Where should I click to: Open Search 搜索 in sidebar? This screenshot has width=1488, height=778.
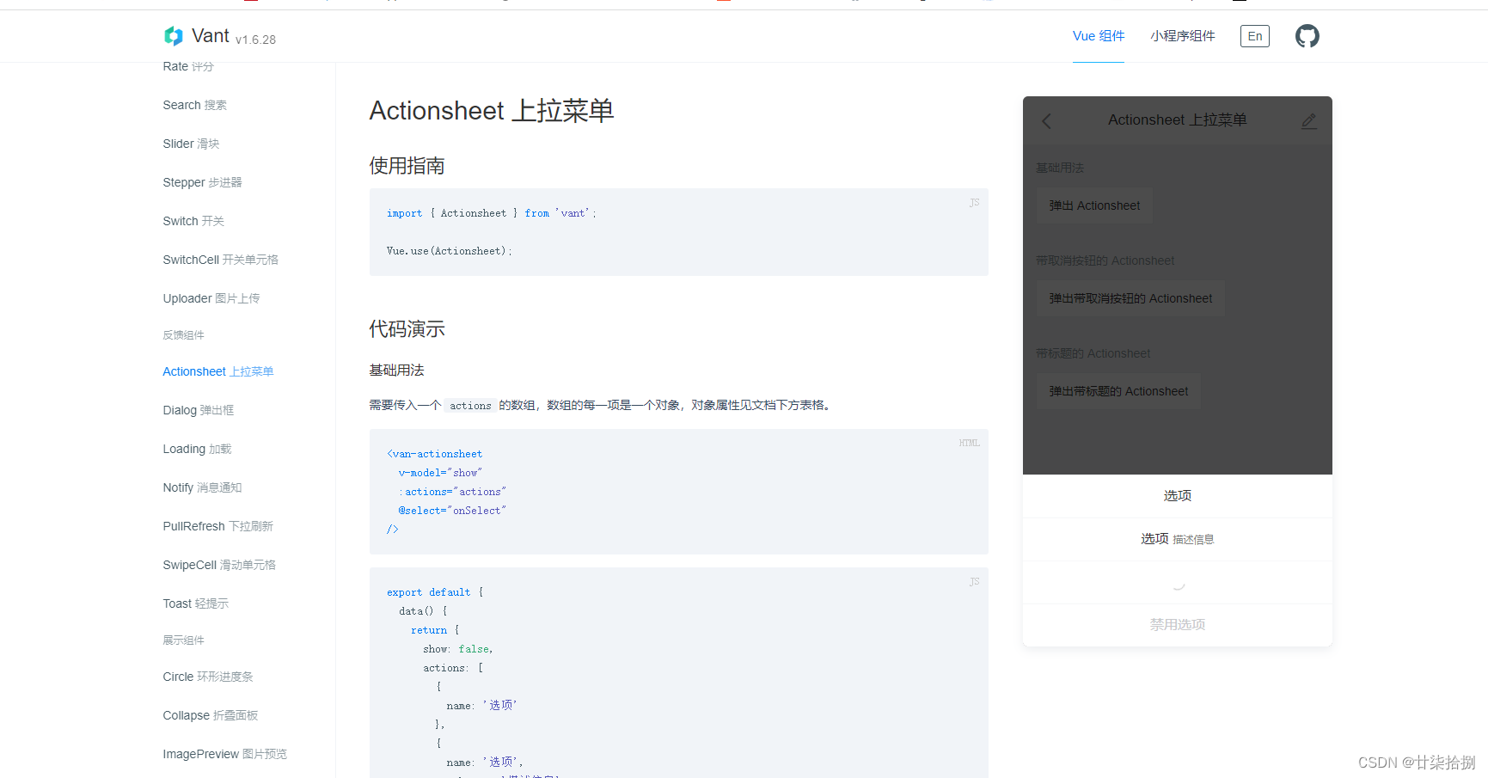tap(195, 105)
